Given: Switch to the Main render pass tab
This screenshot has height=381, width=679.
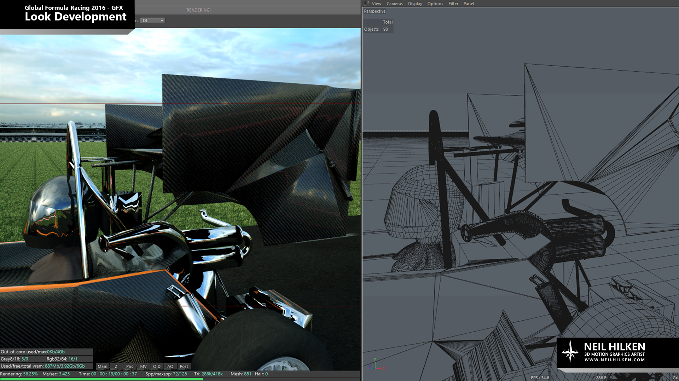Looking at the screenshot, I should (102, 367).
